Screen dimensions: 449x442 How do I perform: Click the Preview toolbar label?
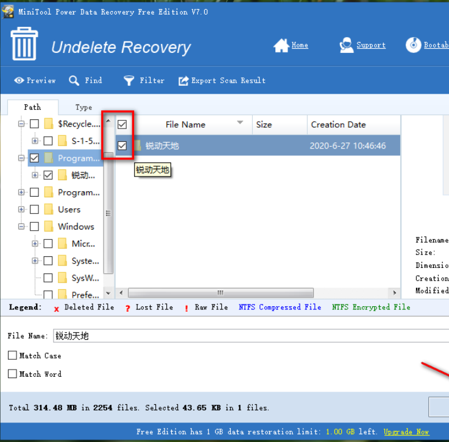(41, 81)
